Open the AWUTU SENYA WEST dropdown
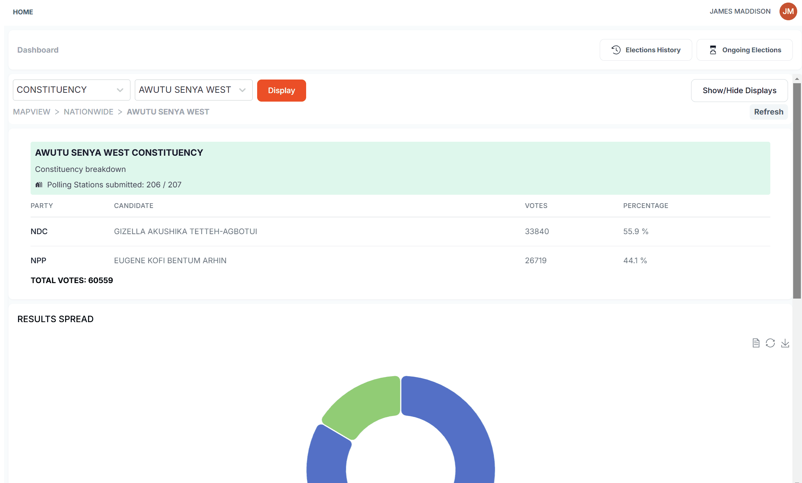The width and height of the screenshot is (802, 483). click(193, 90)
